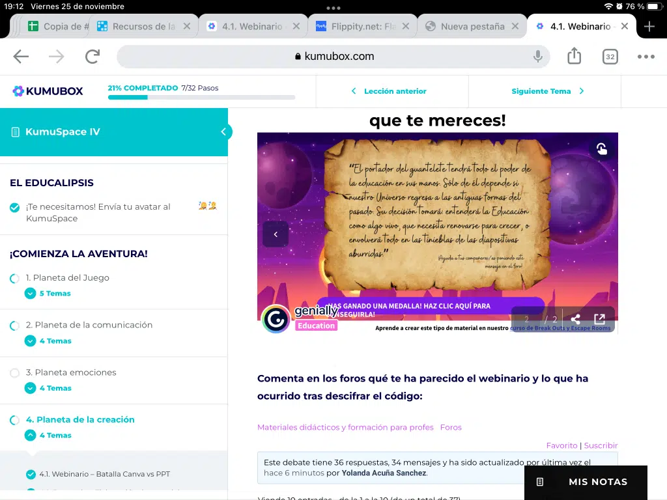Go back with the browser back arrow
Image resolution: width=667 pixels, height=500 pixels.
point(21,56)
